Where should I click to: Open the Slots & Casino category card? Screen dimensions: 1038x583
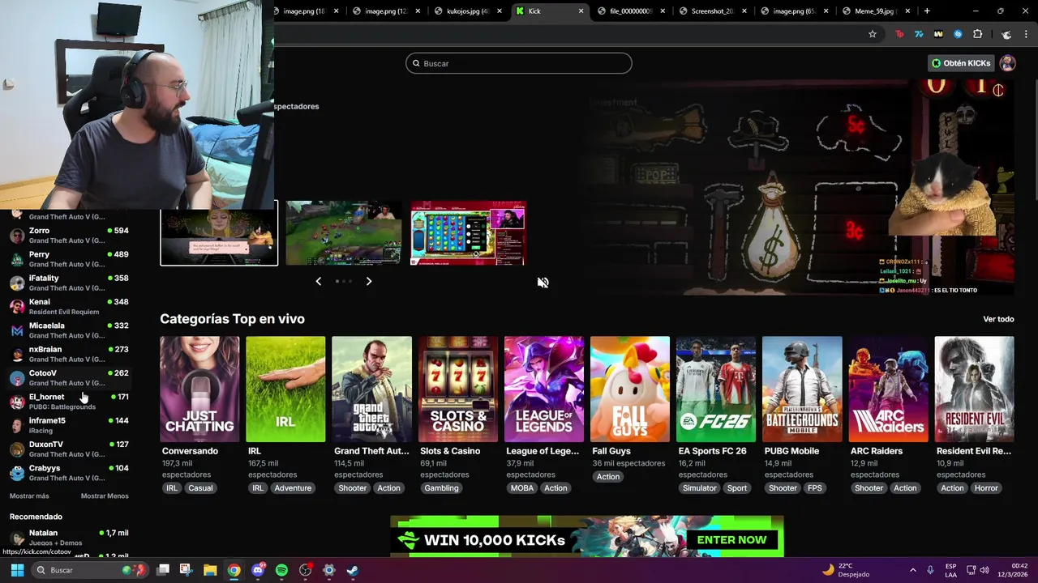coord(458,389)
